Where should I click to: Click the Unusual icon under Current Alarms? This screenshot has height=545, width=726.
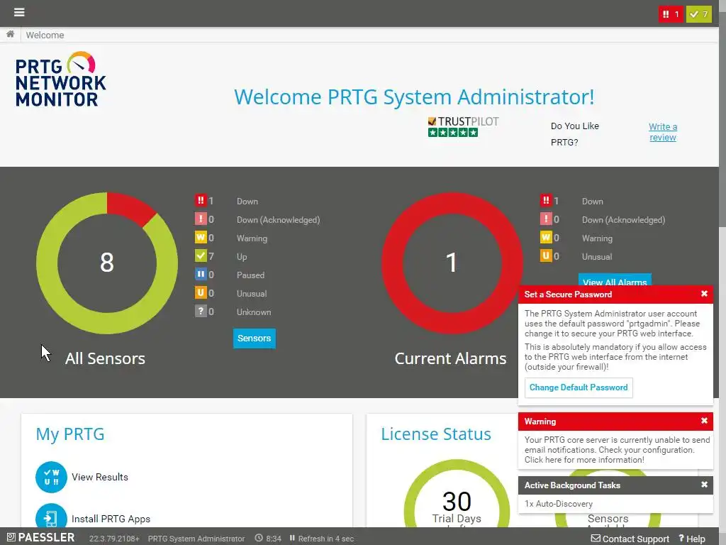546,255
